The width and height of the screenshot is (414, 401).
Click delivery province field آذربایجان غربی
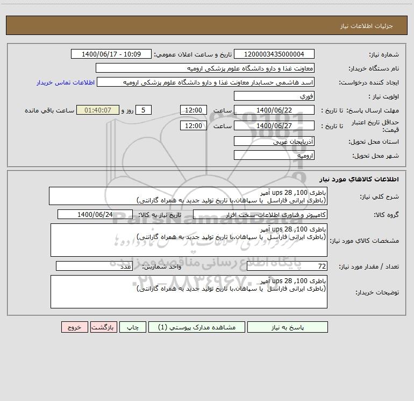[x=274, y=141]
